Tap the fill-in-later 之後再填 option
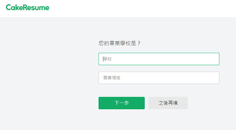Screen dimensions: 236x130 point(168,103)
